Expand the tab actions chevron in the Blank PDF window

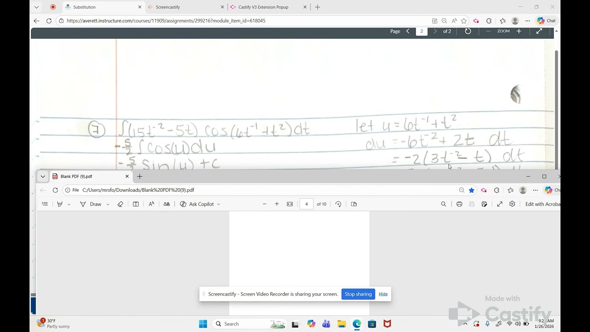point(43,176)
